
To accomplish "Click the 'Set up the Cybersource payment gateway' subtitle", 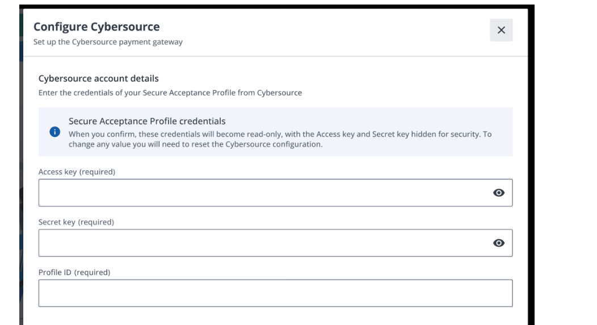I will click(108, 42).
